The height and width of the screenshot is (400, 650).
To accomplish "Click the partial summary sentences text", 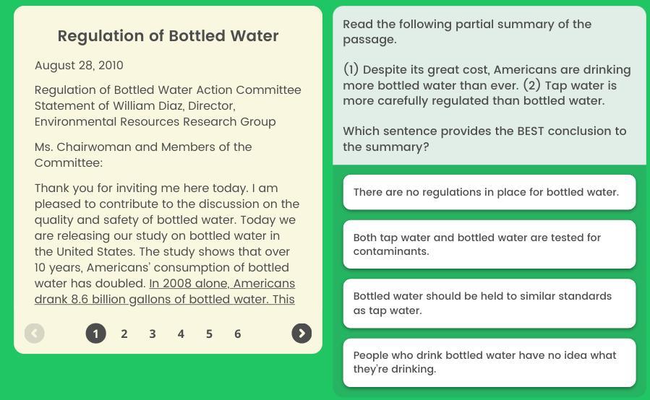I will pyautogui.click(x=487, y=85).
